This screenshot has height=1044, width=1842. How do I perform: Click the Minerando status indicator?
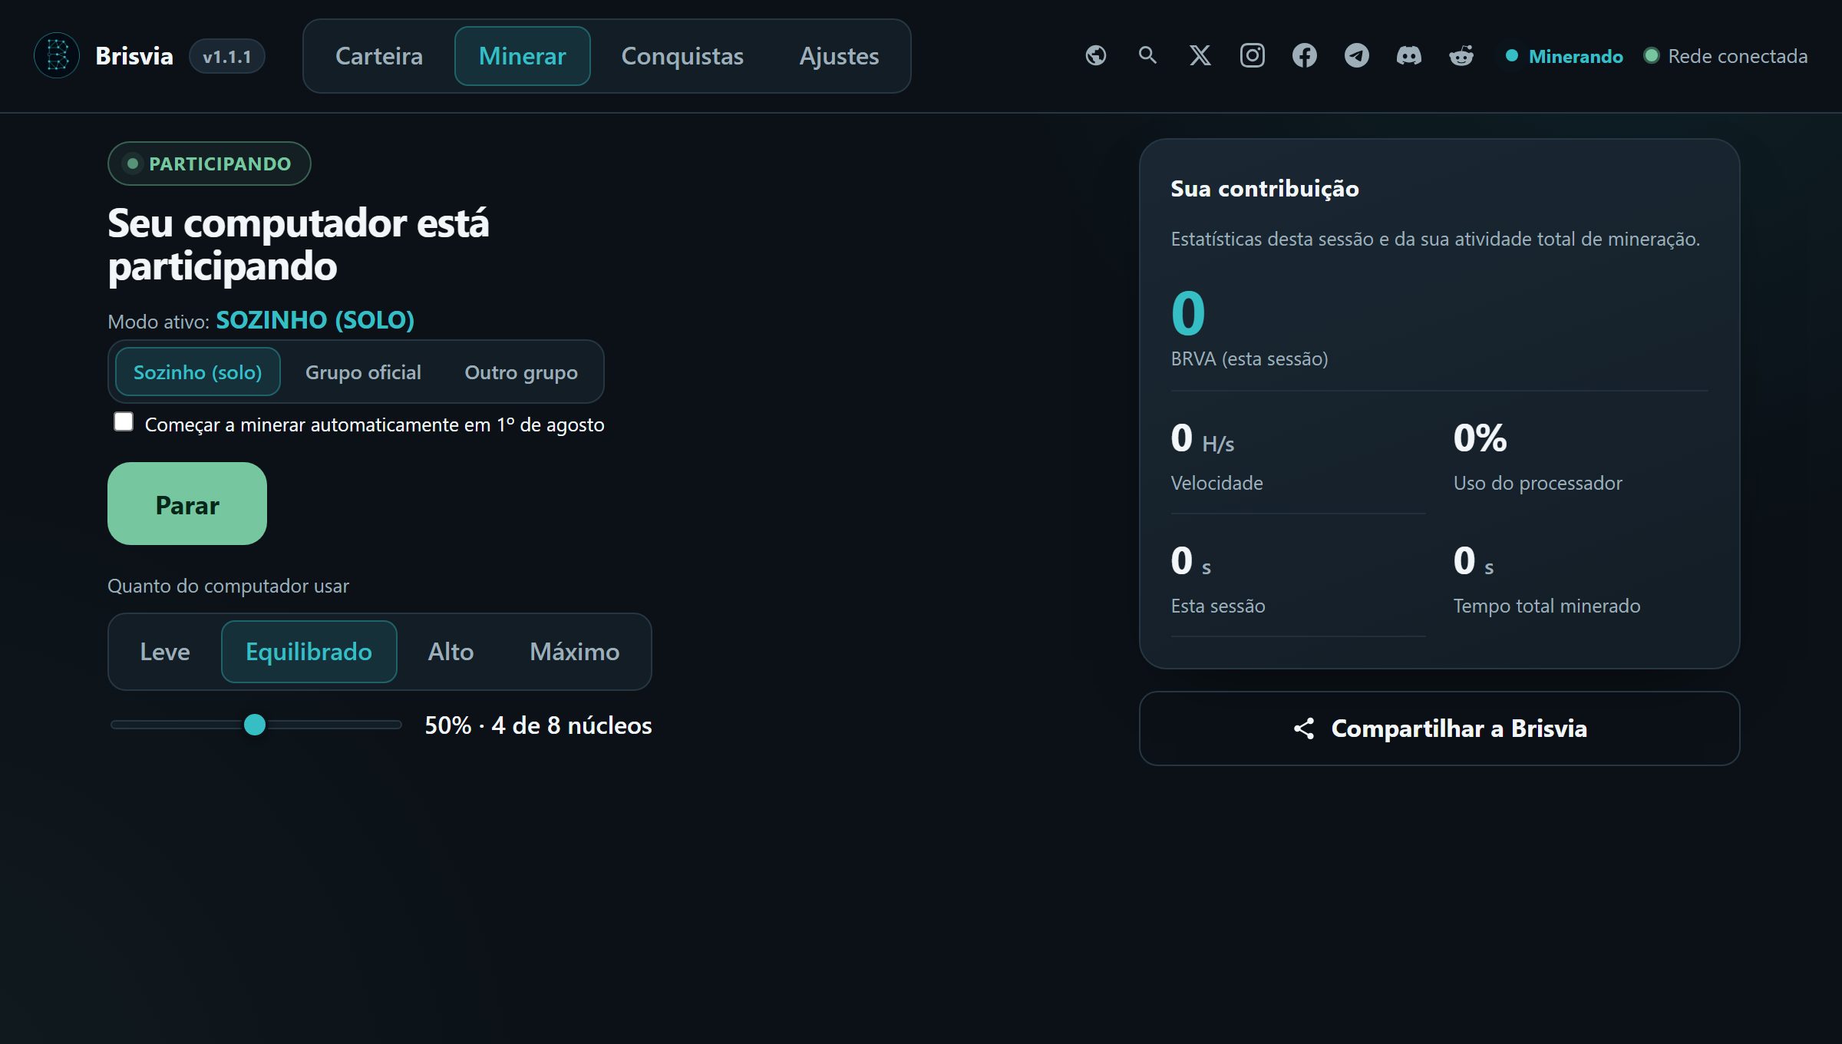1564,56
